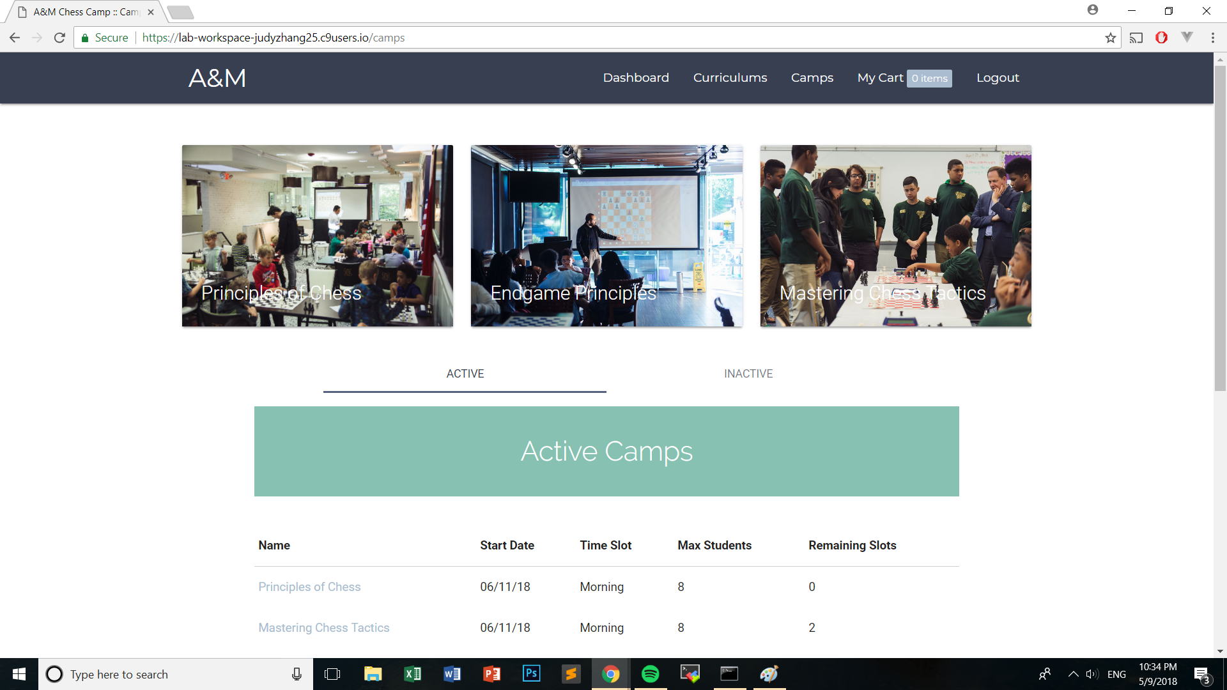1227x690 pixels.
Task: Select the ACTIVE camps tab
Action: [x=465, y=374]
